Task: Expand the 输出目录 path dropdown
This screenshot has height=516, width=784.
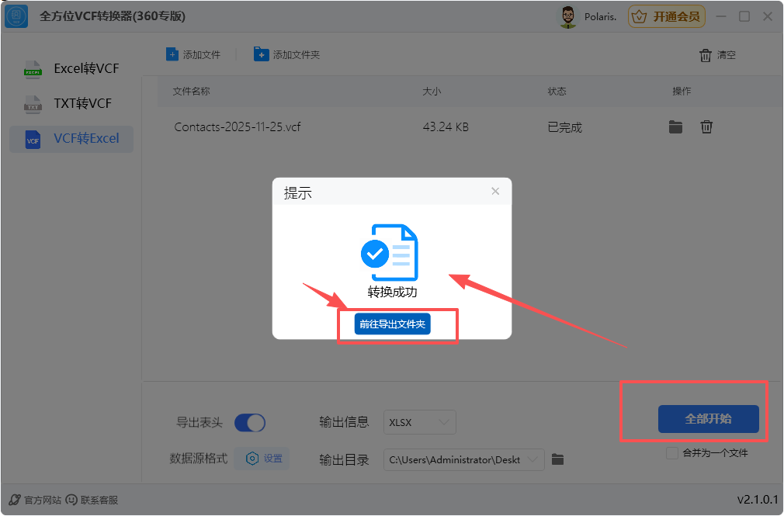Action: click(532, 459)
